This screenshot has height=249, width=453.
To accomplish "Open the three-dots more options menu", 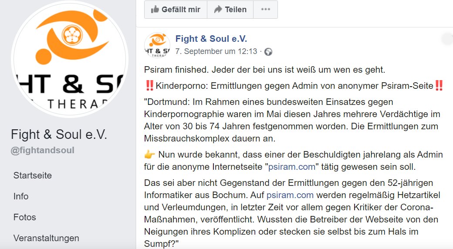I will [x=265, y=10].
